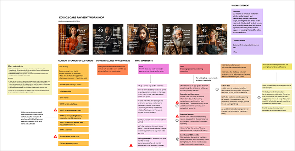
Task: Select Fiona persona card
Action: click(73, 39)
